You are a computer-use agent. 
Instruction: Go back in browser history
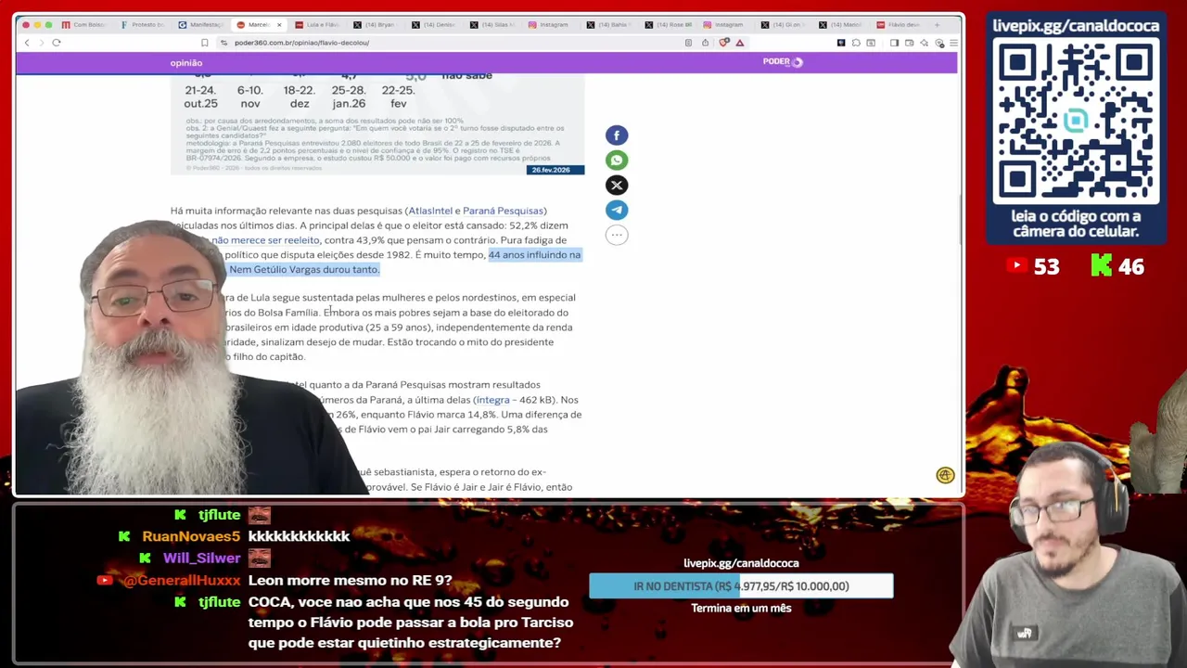pos(27,43)
